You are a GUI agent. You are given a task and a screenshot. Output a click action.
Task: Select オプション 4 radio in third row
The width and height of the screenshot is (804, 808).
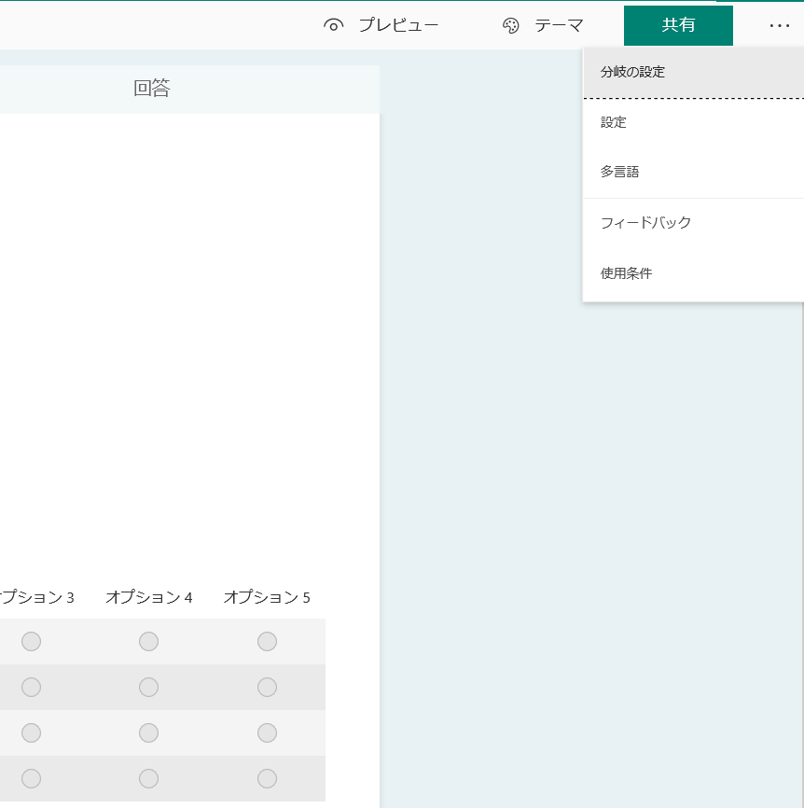click(x=149, y=732)
